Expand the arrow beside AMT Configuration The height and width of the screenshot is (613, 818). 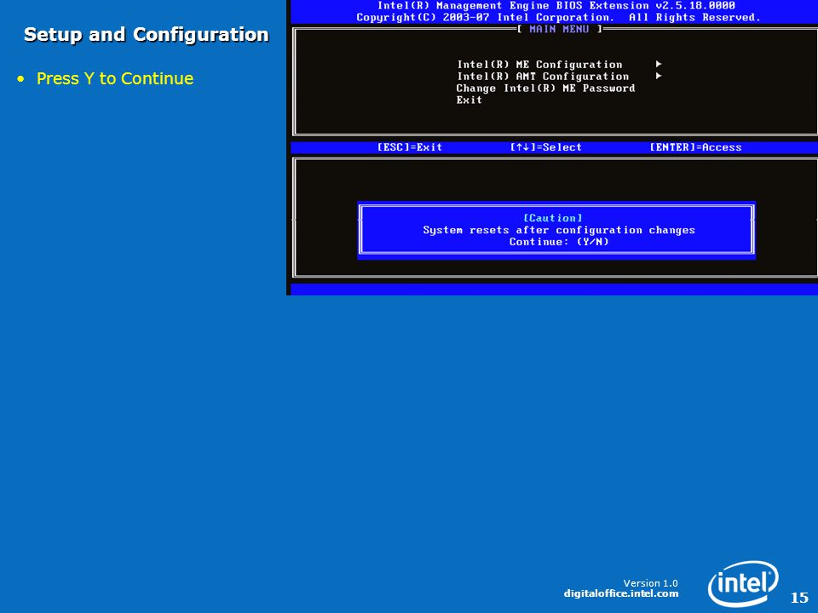click(659, 76)
